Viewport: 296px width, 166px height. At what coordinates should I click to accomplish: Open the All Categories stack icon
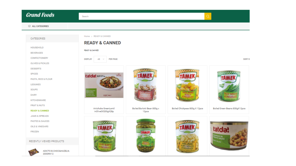pyautogui.click(x=29, y=26)
